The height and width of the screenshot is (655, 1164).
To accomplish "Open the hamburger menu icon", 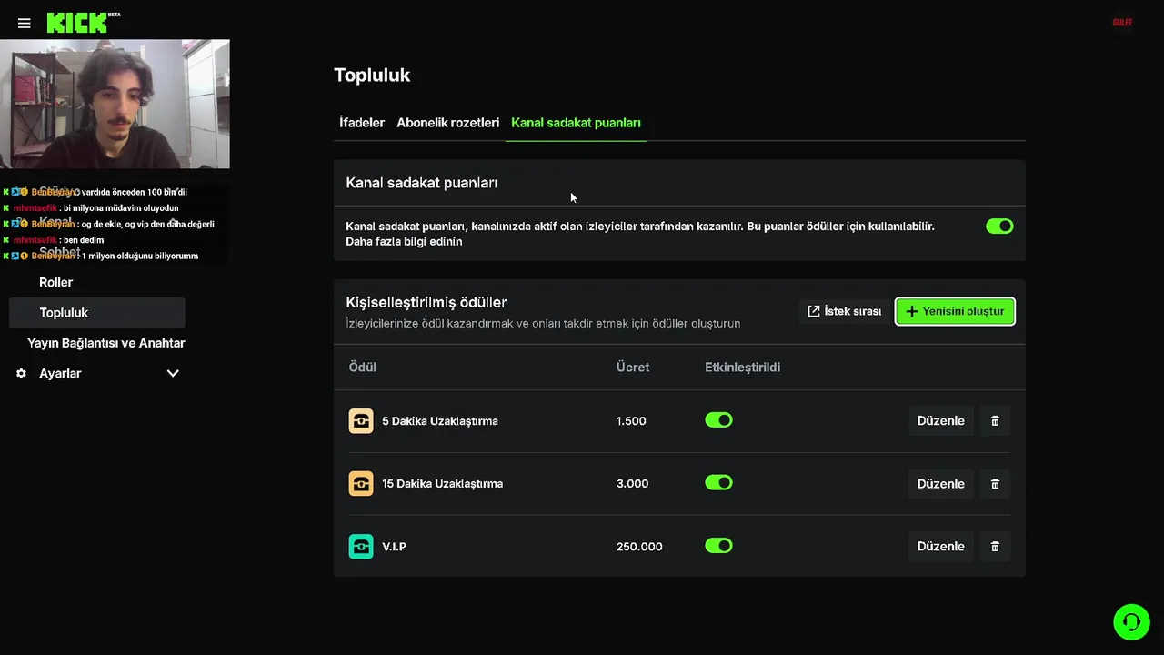I will pyautogui.click(x=25, y=23).
